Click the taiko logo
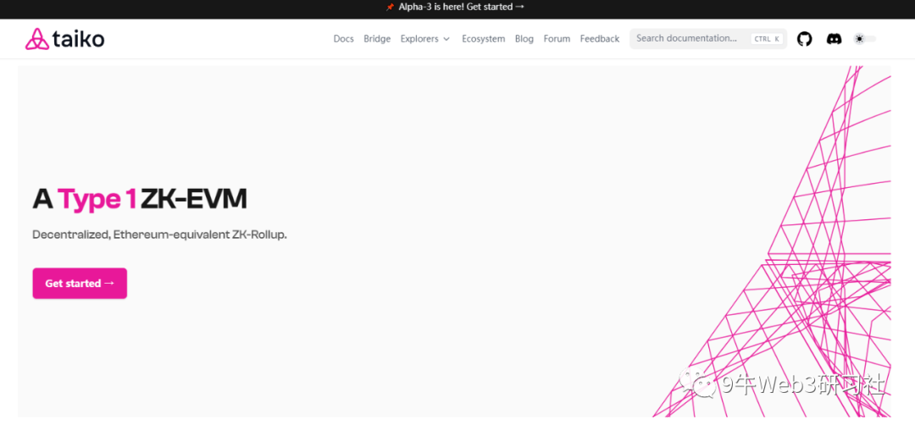915x425 pixels. point(64,39)
